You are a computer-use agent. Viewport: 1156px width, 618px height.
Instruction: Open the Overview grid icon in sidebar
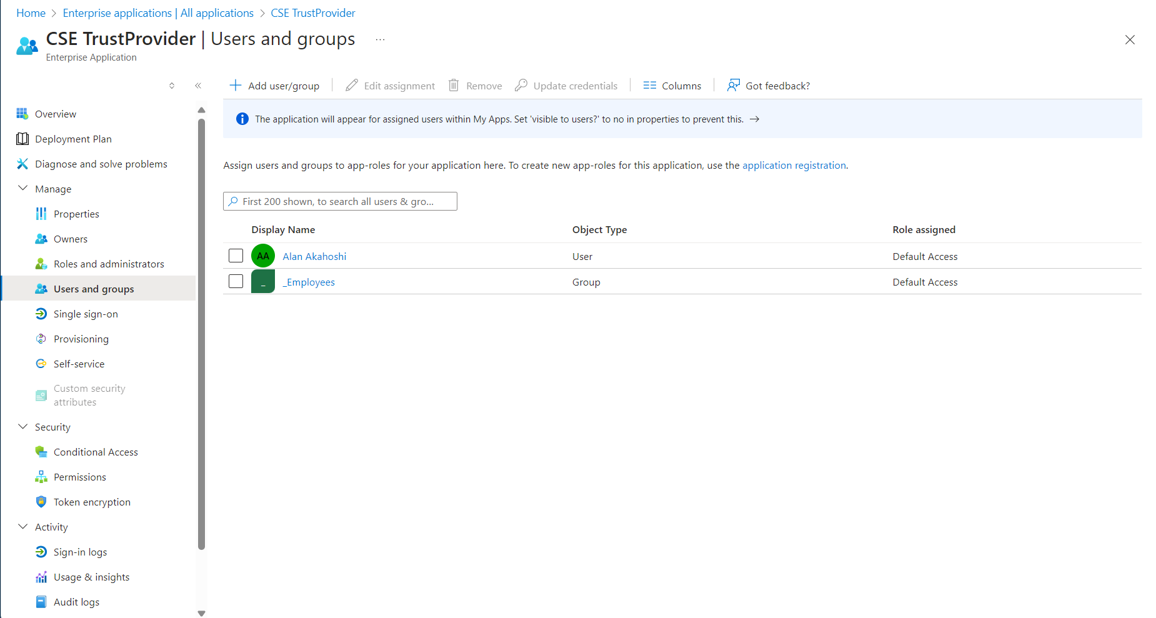[x=22, y=114]
